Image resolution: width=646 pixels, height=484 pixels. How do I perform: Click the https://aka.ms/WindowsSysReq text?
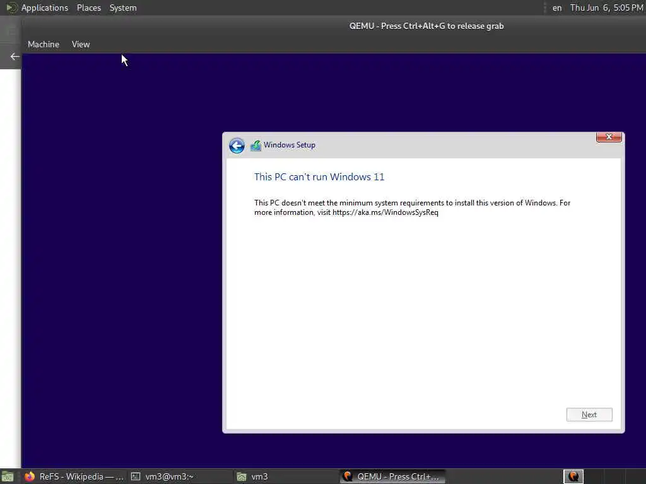385,213
